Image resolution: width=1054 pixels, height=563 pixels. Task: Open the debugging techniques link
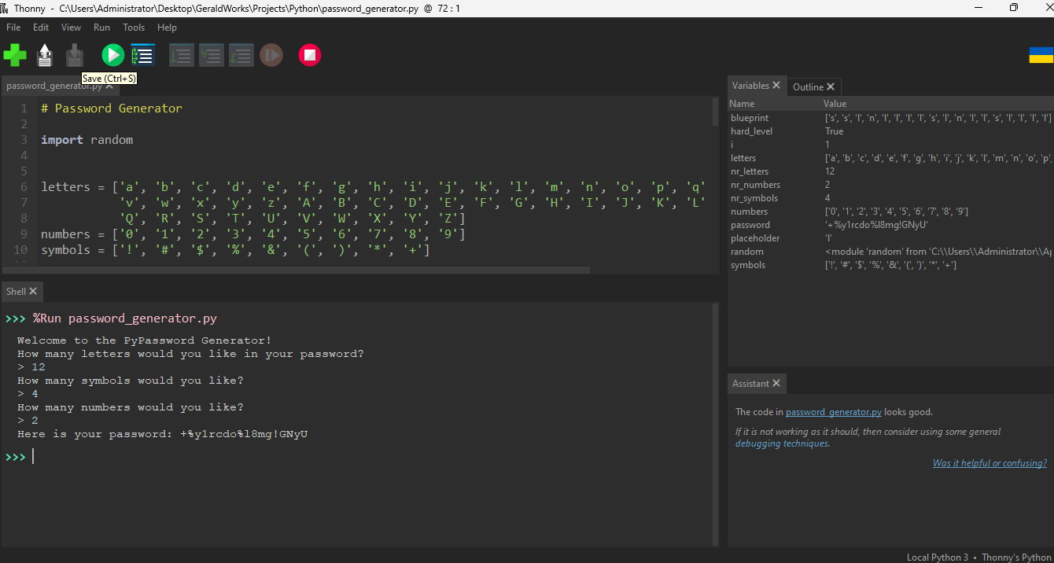(782, 443)
